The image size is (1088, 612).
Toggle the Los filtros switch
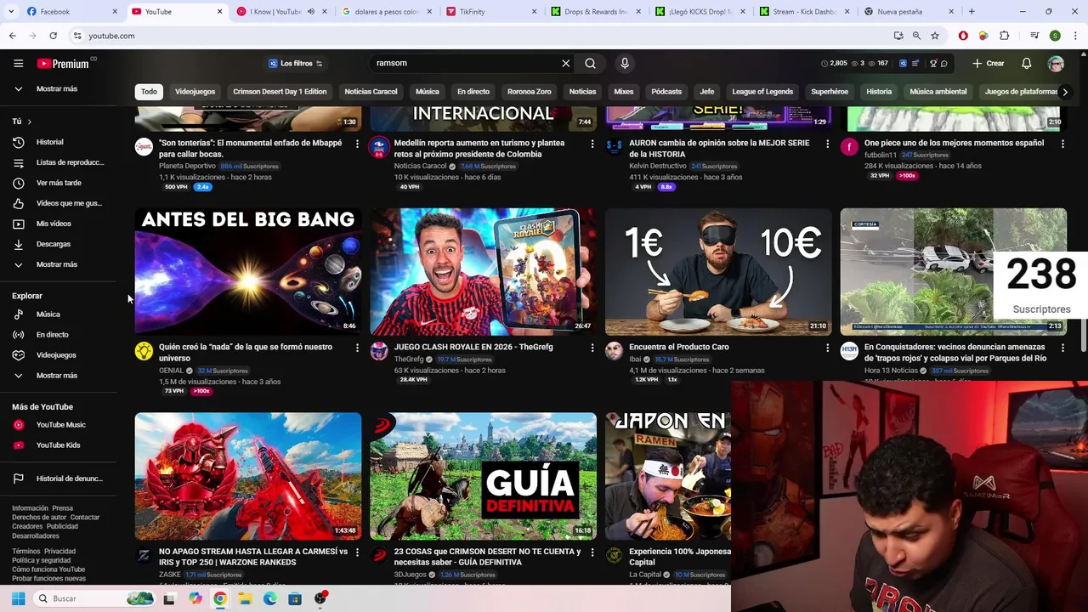click(319, 64)
